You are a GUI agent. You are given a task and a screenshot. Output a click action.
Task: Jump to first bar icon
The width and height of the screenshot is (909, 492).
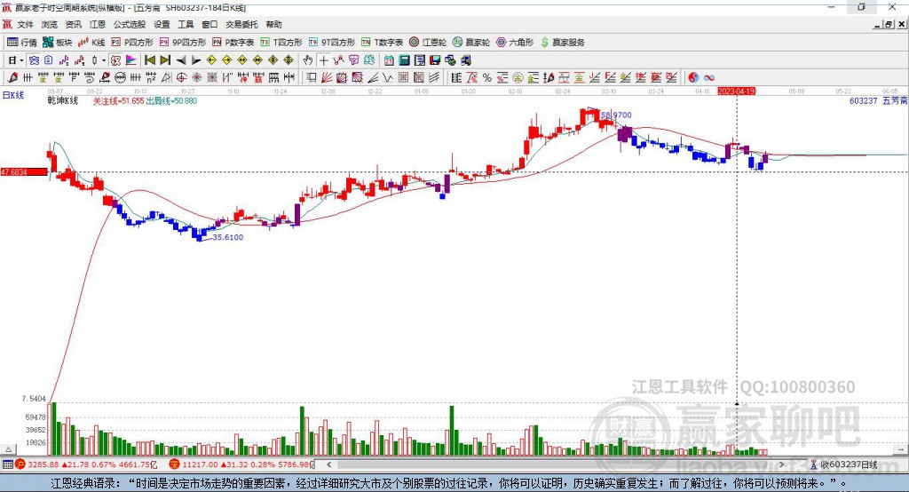tap(149, 60)
